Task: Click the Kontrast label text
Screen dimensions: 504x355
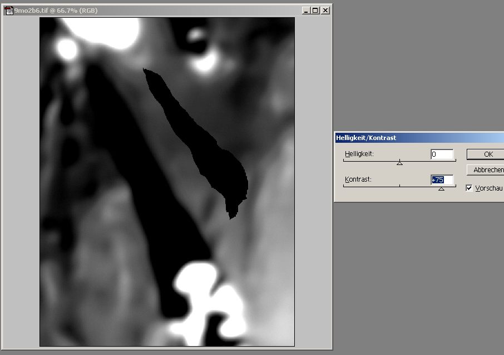Action: (x=357, y=179)
